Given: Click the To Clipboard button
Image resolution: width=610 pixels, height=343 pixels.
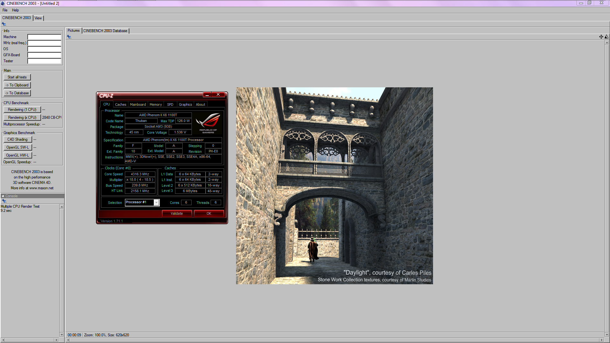Looking at the screenshot, I should (17, 85).
